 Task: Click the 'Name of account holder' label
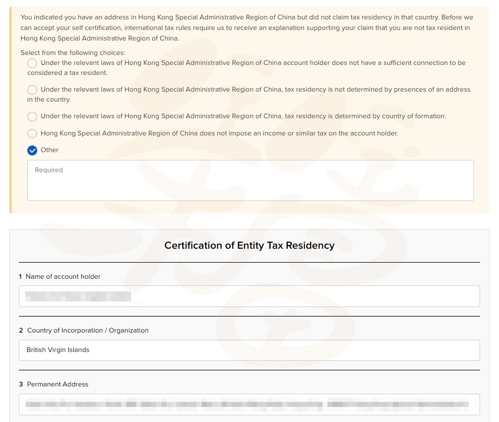point(63,277)
